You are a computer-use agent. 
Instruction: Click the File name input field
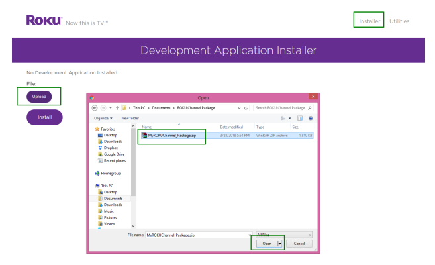199,235
